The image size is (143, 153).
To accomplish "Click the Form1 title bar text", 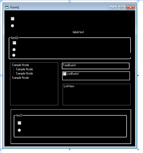I will click(15, 7).
